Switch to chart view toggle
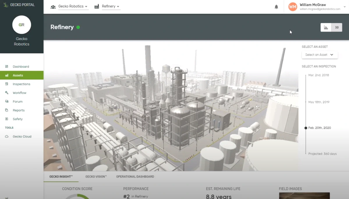Viewport: 349px width, 199px height. [x=326, y=27]
